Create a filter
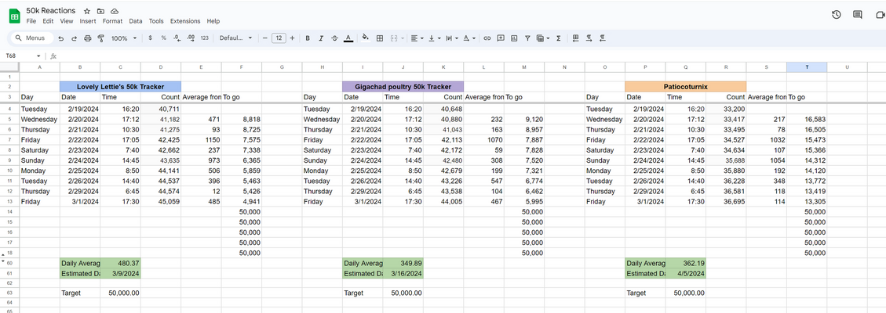The image size is (886, 313). [x=527, y=38]
